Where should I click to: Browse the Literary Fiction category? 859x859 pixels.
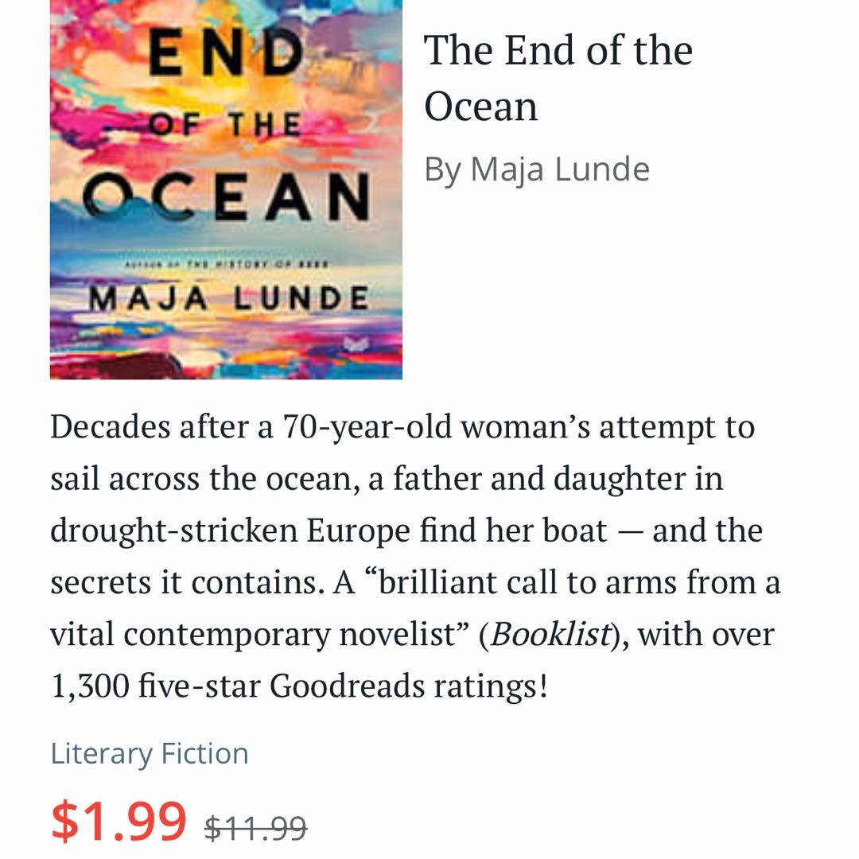pyautogui.click(x=150, y=753)
